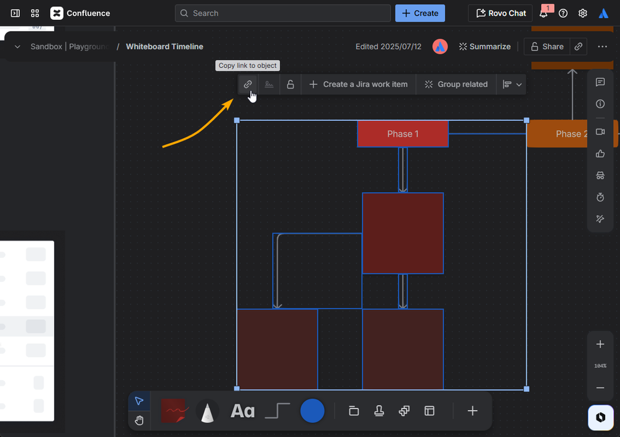Select the connector line tool
Viewport: 620px width, 437px height.
coord(277,410)
